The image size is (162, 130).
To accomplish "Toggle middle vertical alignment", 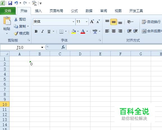I will (x=113, y=22).
